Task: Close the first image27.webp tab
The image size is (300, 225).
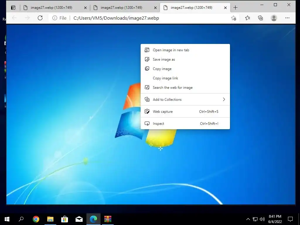Action: [x=85, y=8]
